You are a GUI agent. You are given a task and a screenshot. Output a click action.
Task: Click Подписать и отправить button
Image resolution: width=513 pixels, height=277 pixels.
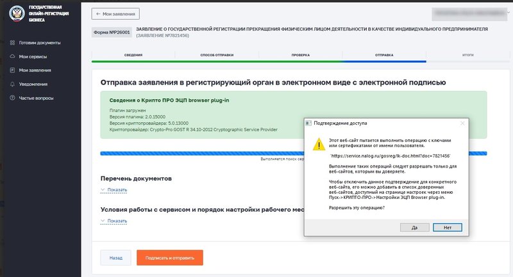tap(170, 258)
